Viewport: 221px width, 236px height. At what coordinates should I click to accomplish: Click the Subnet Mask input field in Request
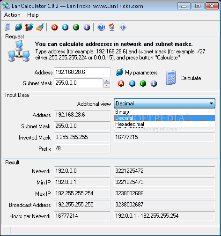(78, 83)
